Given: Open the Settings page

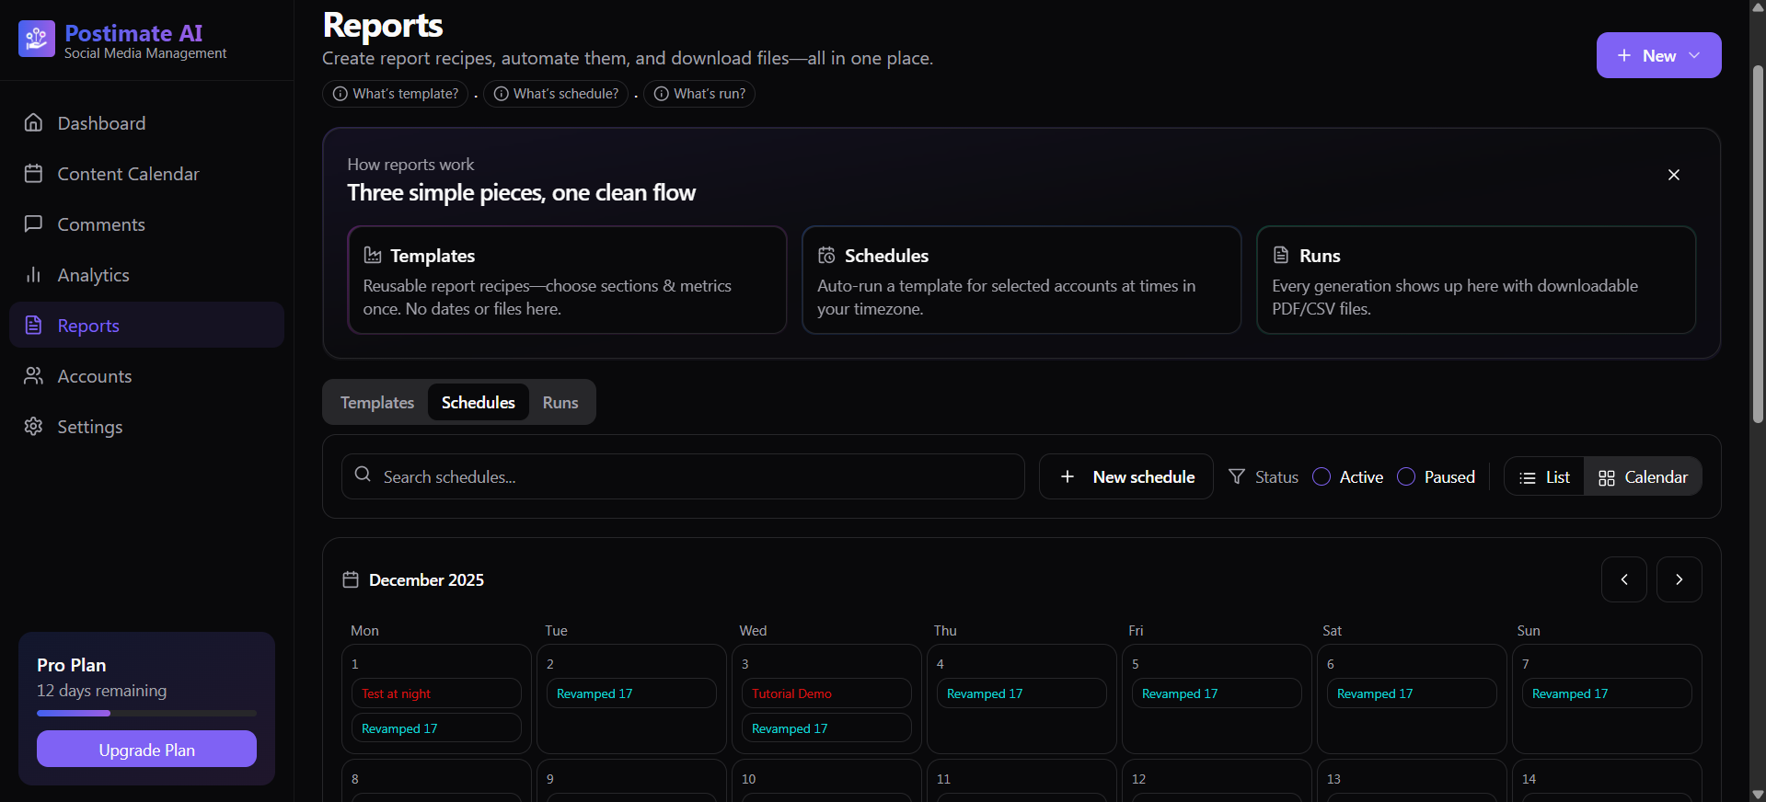Looking at the screenshot, I should pos(146,427).
